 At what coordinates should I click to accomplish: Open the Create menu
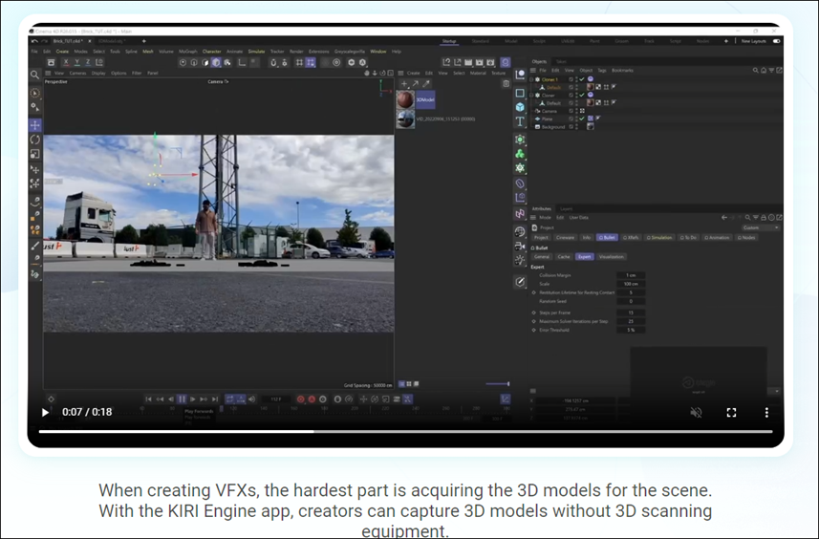[x=62, y=52]
